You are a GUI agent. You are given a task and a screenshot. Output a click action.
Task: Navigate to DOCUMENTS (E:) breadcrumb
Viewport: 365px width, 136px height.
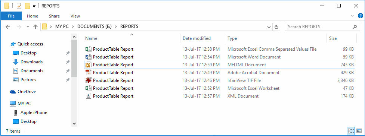pyautogui.click(x=95, y=26)
